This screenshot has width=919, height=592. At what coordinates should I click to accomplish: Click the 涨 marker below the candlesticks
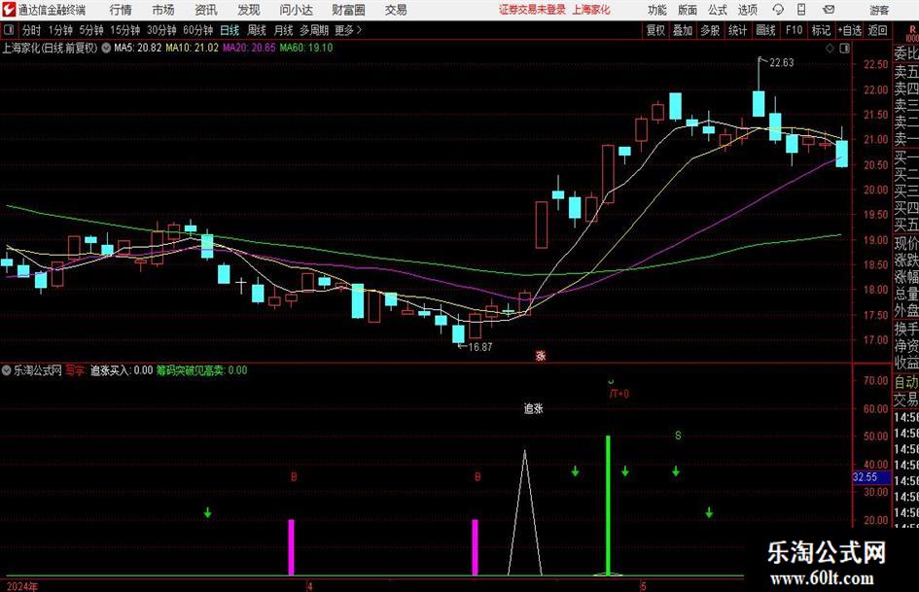(541, 356)
